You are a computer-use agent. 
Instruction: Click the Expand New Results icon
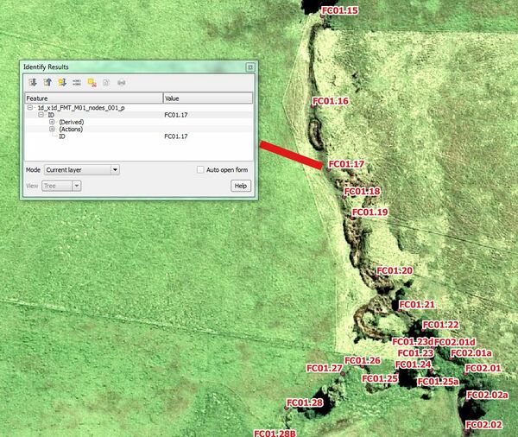[61, 83]
